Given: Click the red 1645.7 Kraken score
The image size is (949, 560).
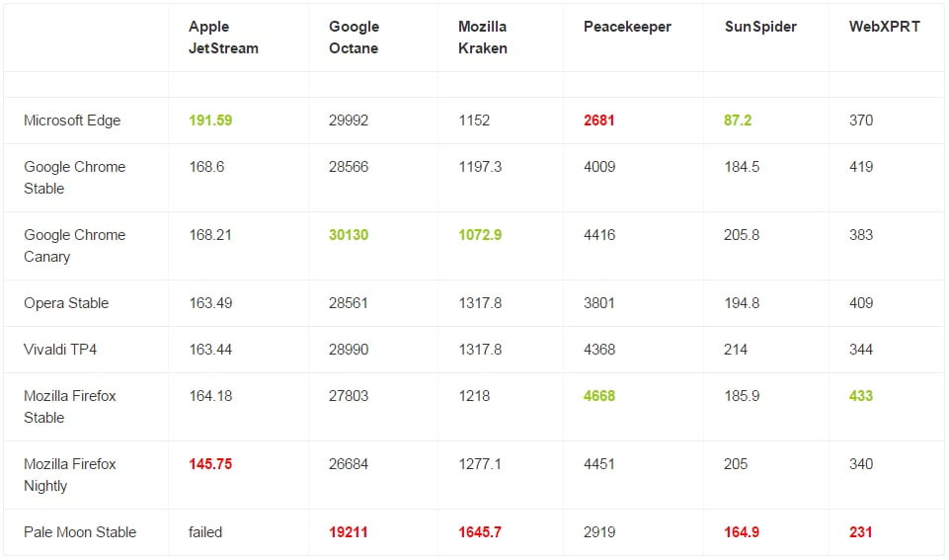Looking at the screenshot, I should click(x=480, y=532).
